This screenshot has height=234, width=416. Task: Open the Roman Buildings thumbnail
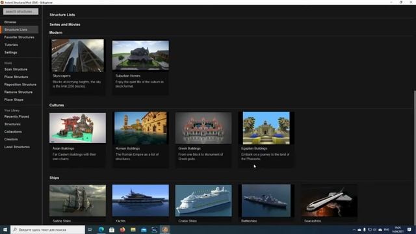(x=140, y=128)
